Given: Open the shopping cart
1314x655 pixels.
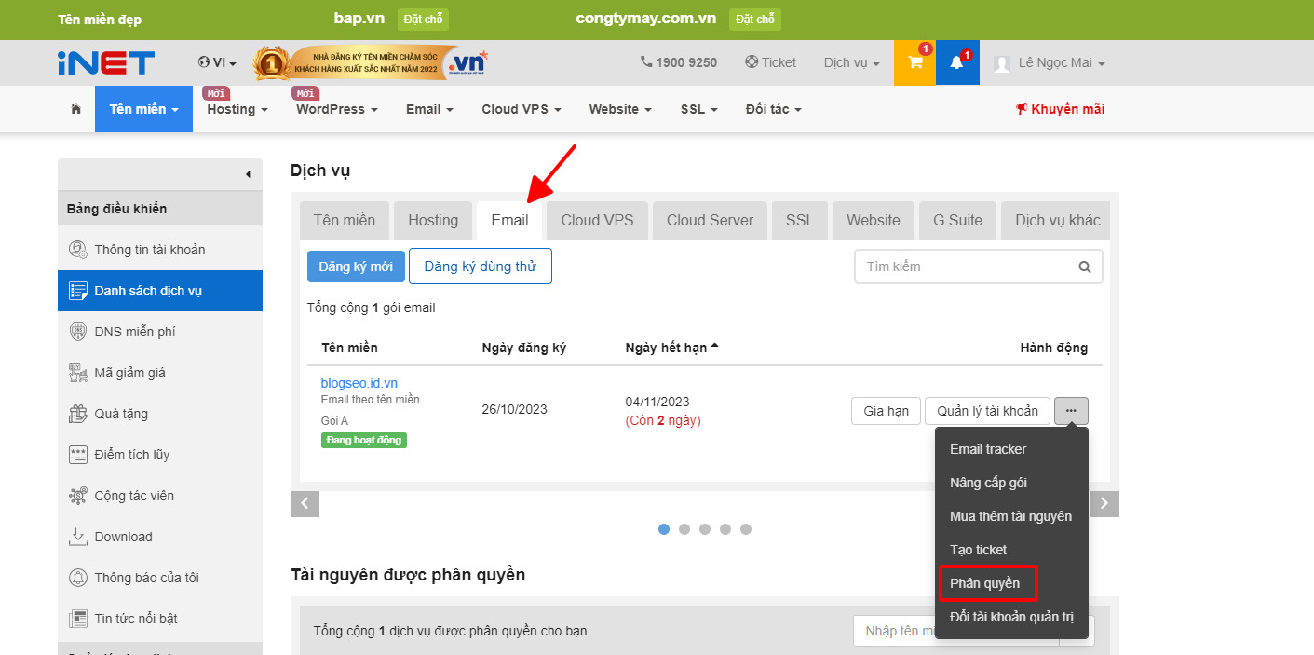Looking at the screenshot, I should (914, 62).
